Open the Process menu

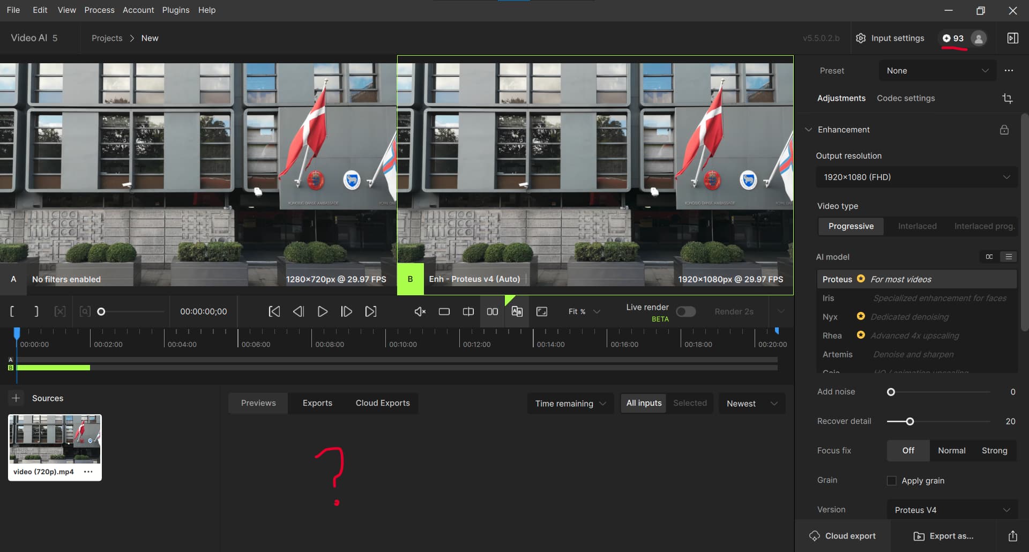point(99,10)
